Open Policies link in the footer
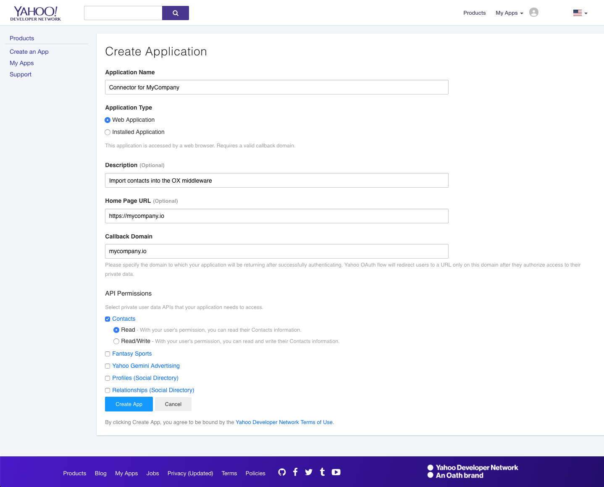This screenshot has width=604, height=487. [x=255, y=473]
